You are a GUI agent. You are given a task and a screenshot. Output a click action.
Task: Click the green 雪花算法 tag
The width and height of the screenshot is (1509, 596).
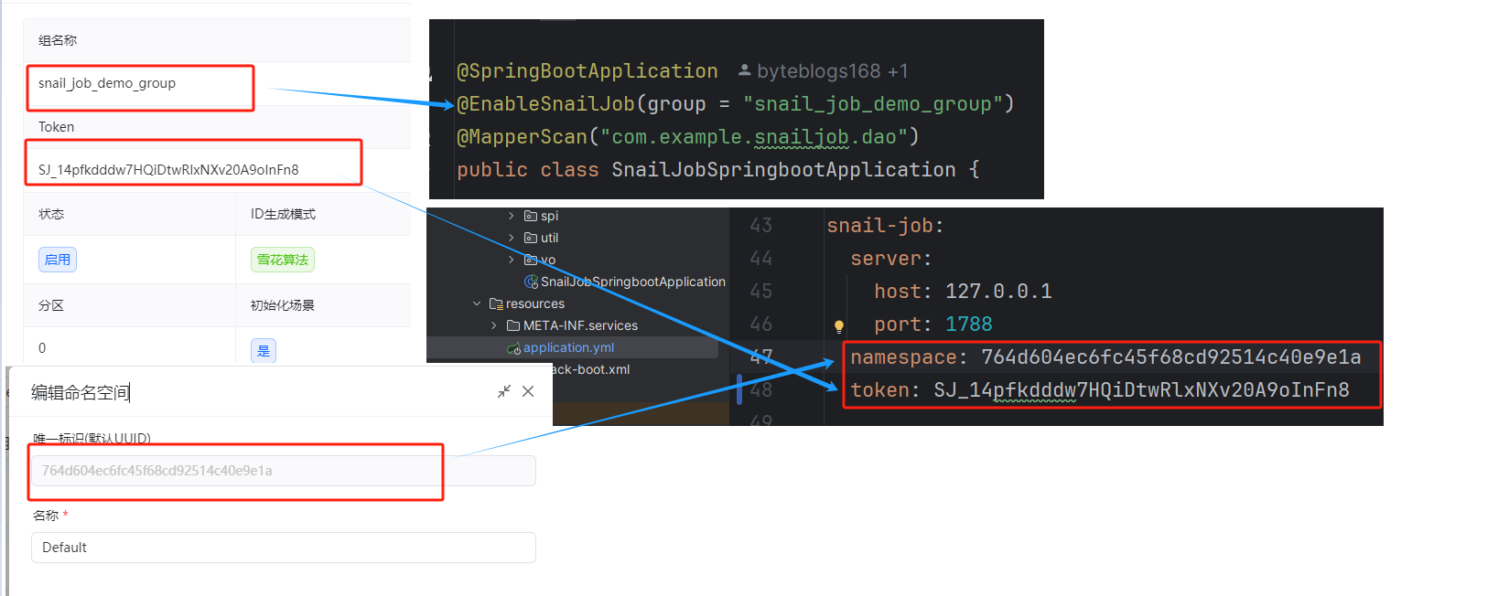(x=283, y=260)
